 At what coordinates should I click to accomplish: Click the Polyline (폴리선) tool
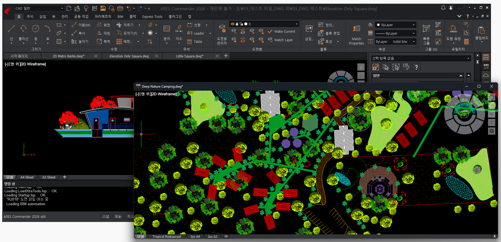(x=23, y=29)
